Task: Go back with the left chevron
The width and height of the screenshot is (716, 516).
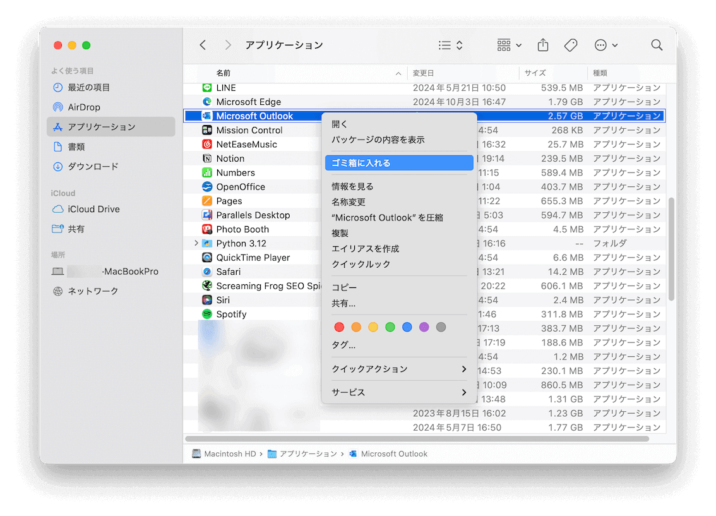Action: [x=203, y=45]
